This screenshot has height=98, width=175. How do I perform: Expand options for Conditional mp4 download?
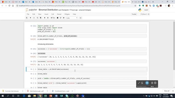coord(72,91)
